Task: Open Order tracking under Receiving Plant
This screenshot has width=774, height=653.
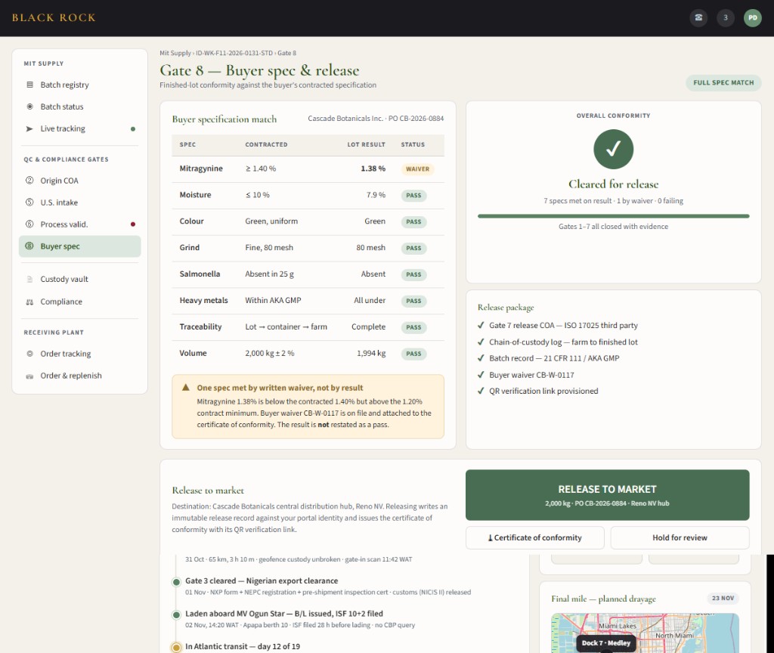Action: tap(80, 354)
